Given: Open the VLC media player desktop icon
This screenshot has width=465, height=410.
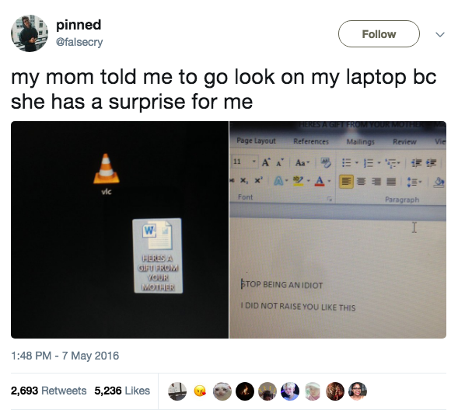Looking at the screenshot, I should tap(107, 174).
